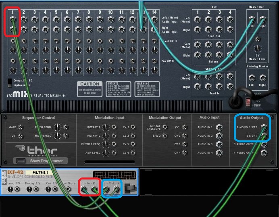Adjust Thor Amp Level trim knob

(106, 153)
